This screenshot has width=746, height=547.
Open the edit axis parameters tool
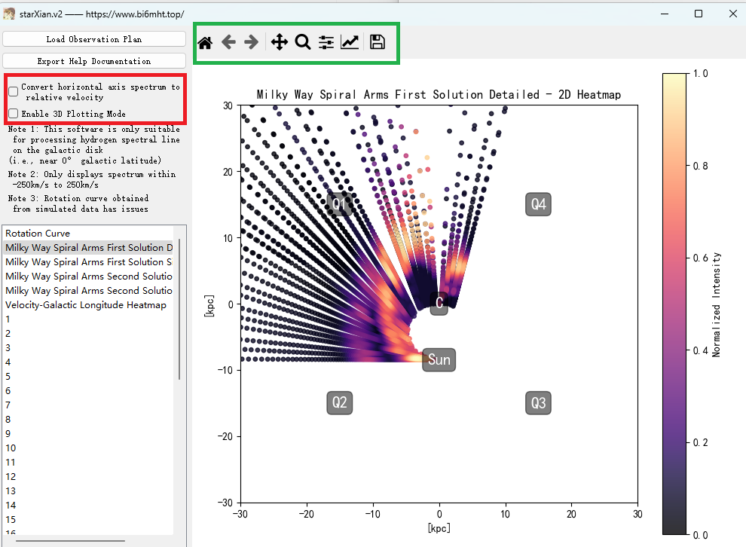point(350,42)
